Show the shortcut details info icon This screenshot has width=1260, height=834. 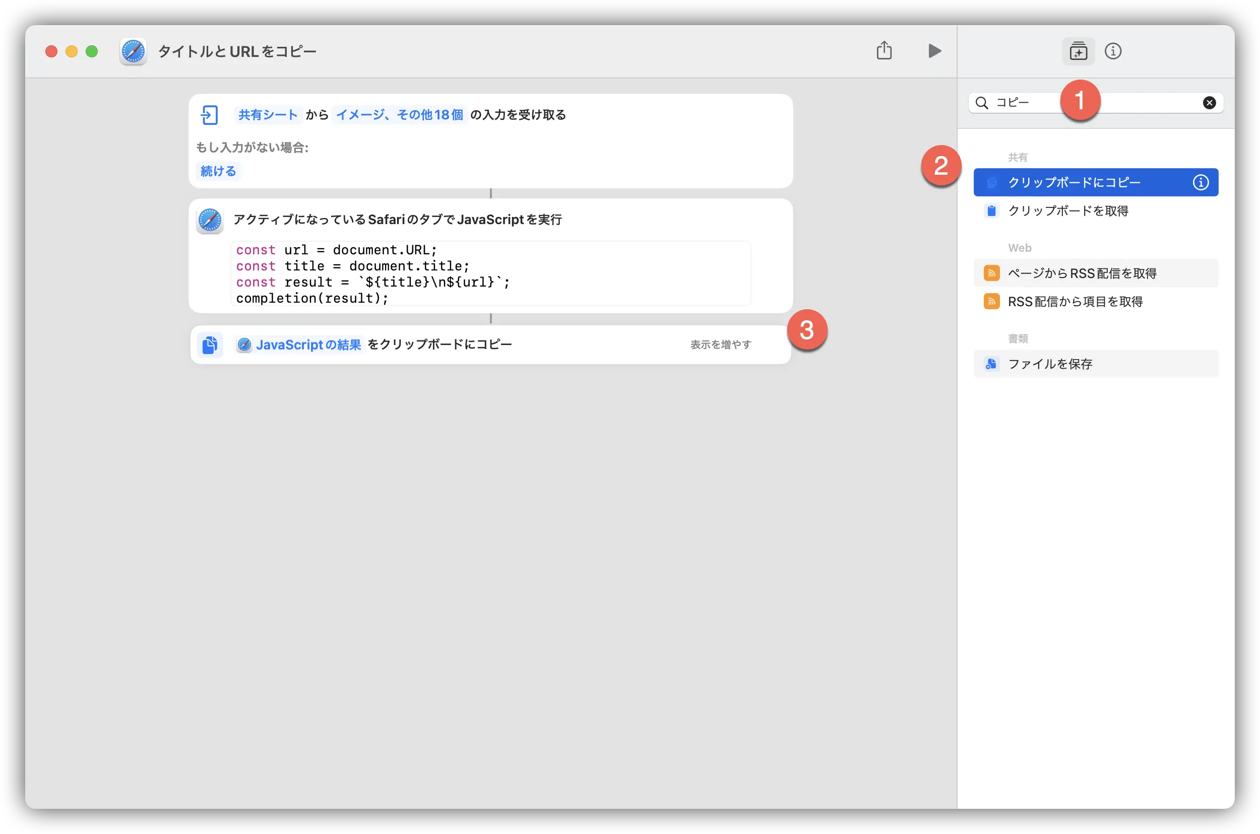[1113, 51]
